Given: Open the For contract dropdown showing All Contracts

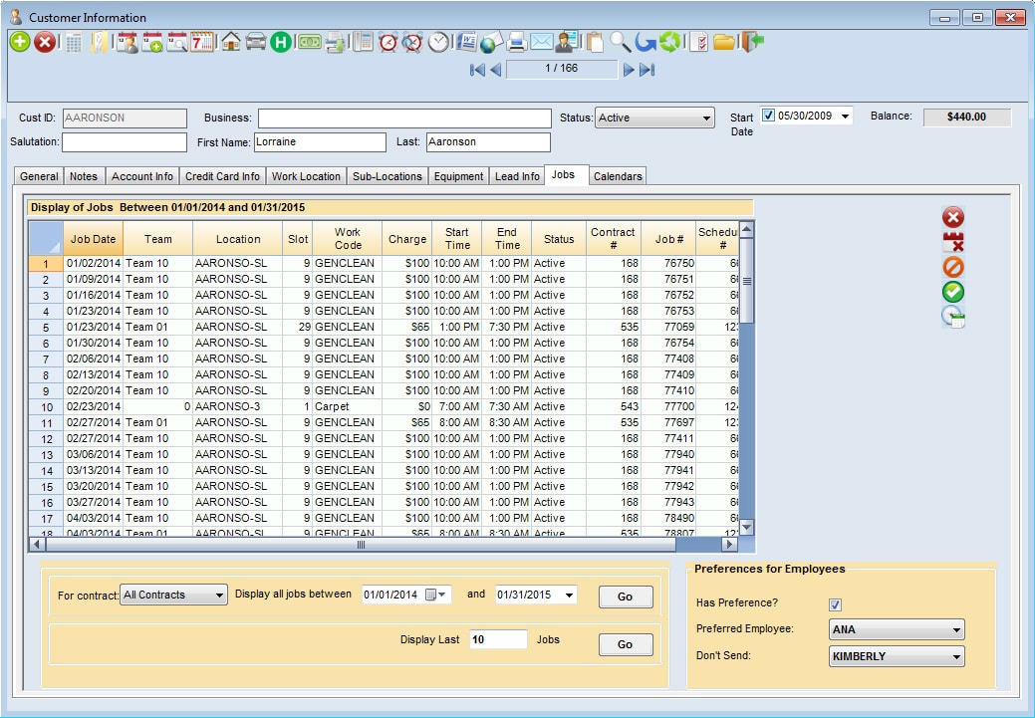Looking at the screenshot, I should [x=173, y=595].
